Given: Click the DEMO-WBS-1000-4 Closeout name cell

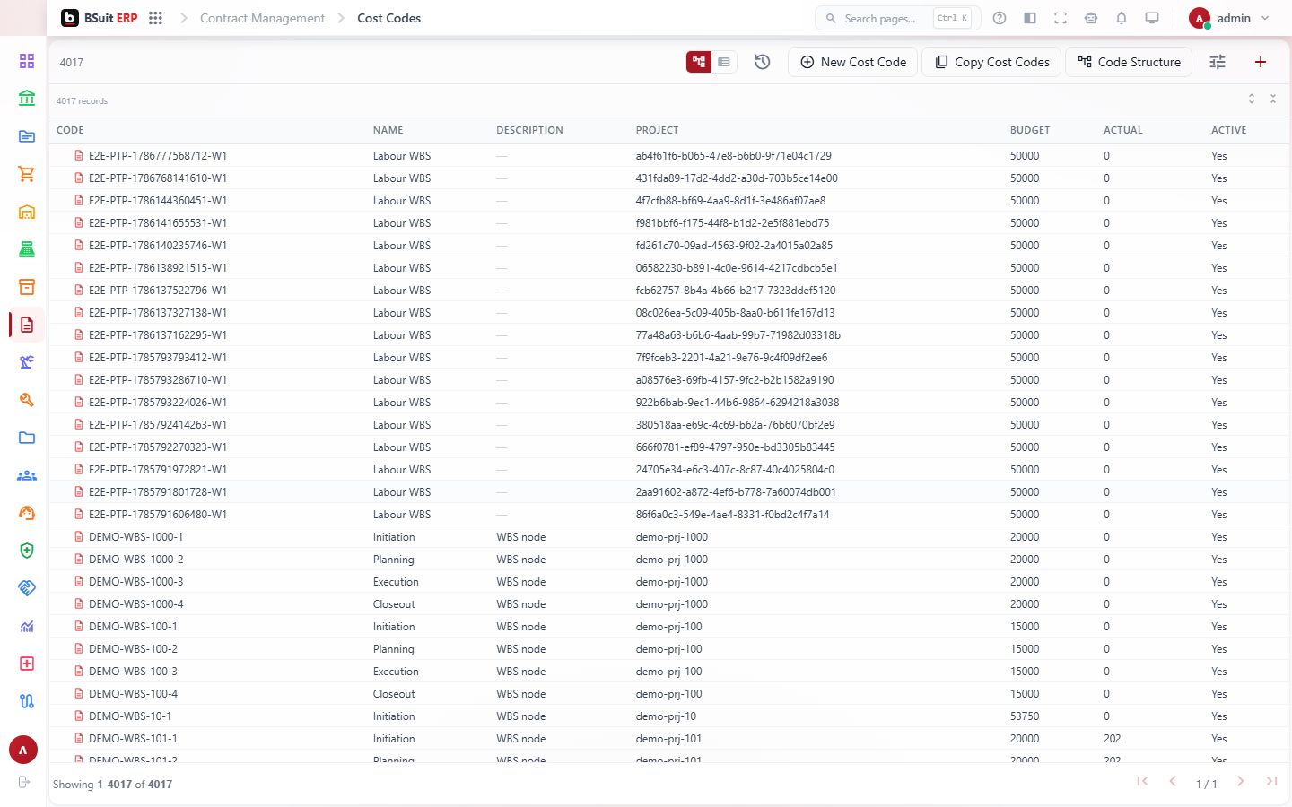Looking at the screenshot, I should click(x=394, y=603).
